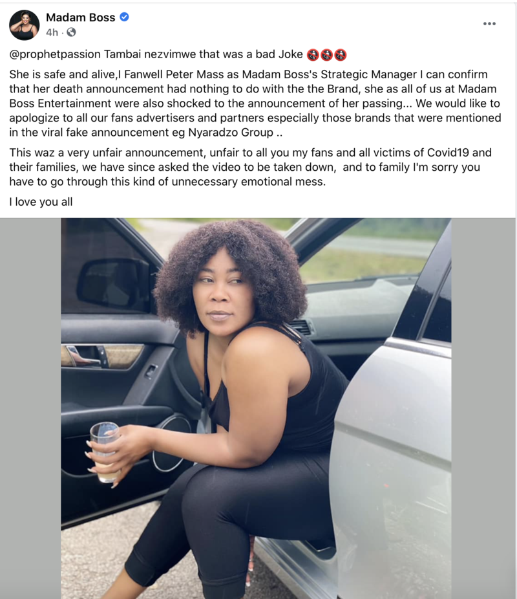This screenshot has width=517, height=599.
Task: Click the last emoji after Joke
Action: pos(341,55)
